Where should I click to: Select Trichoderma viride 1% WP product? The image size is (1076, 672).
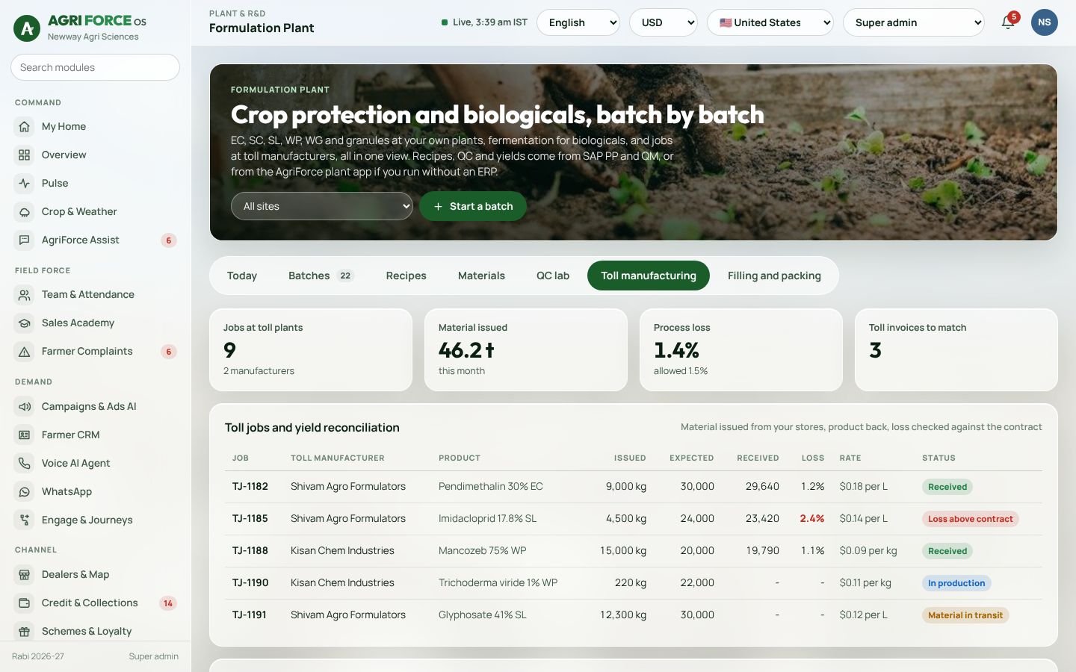point(498,582)
